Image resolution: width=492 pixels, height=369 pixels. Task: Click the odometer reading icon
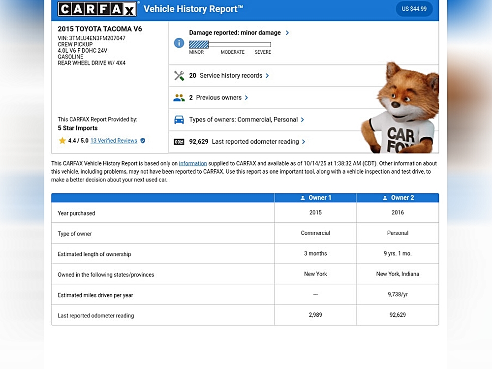[179, 142]
